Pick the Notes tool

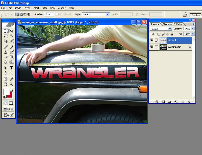[6, 79]
